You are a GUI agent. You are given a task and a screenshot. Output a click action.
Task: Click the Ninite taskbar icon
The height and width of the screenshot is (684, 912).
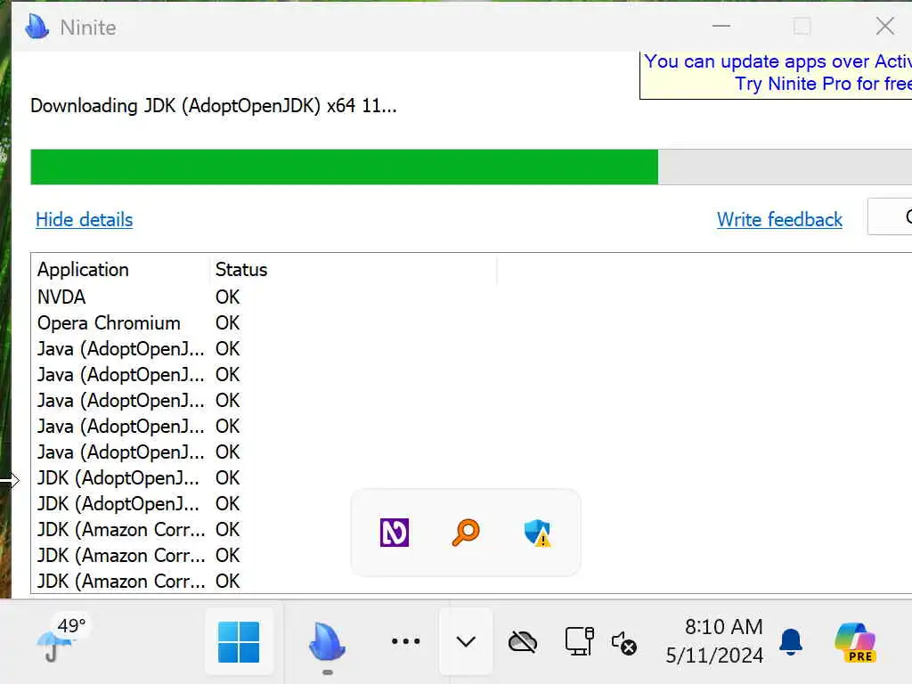click(328, 641)
